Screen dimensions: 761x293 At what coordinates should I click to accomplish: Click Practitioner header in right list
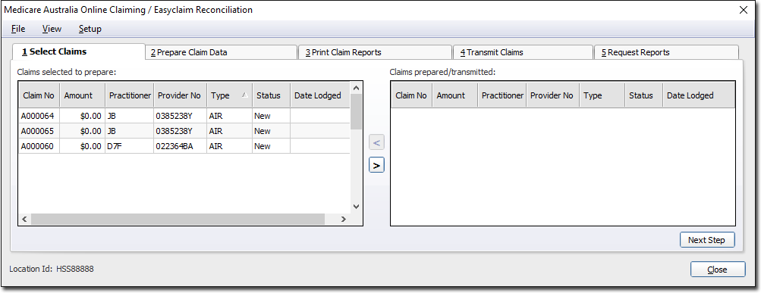pyautogui.click(x=502, y=95)
